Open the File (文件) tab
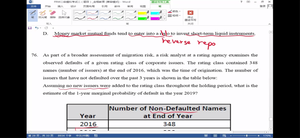 point(34,6)
